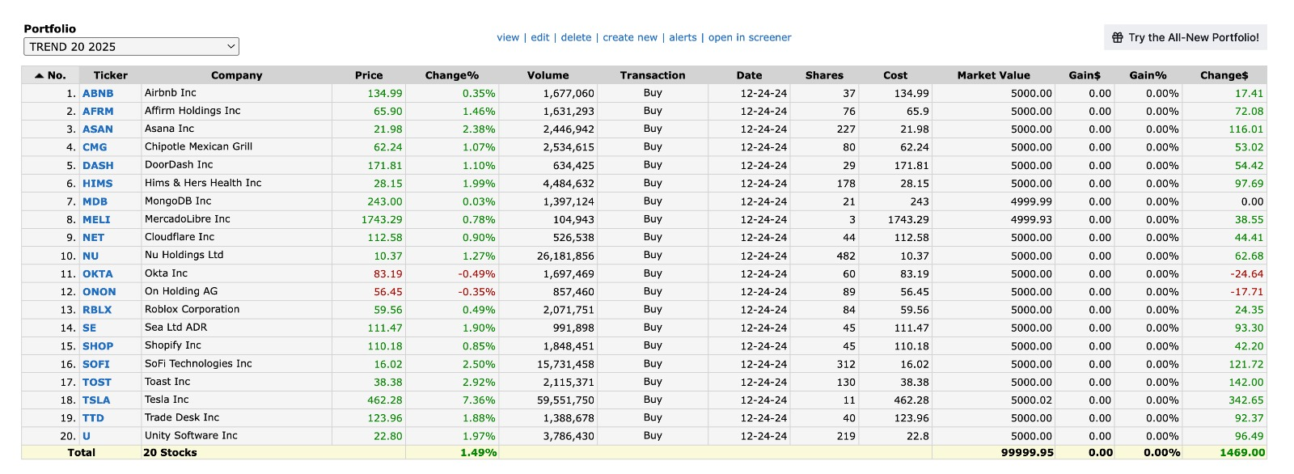Click SoFi Technologies shares value 312
Viewport: 1294px width, 474px height.
tap(846, 364)
